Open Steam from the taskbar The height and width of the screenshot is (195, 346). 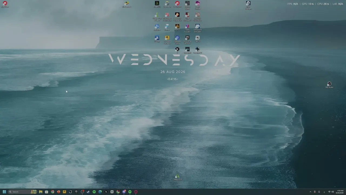coord(88,192)
